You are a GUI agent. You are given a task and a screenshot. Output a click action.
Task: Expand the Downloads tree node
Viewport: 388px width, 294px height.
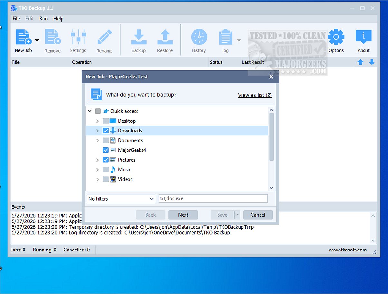click(98, 131)
